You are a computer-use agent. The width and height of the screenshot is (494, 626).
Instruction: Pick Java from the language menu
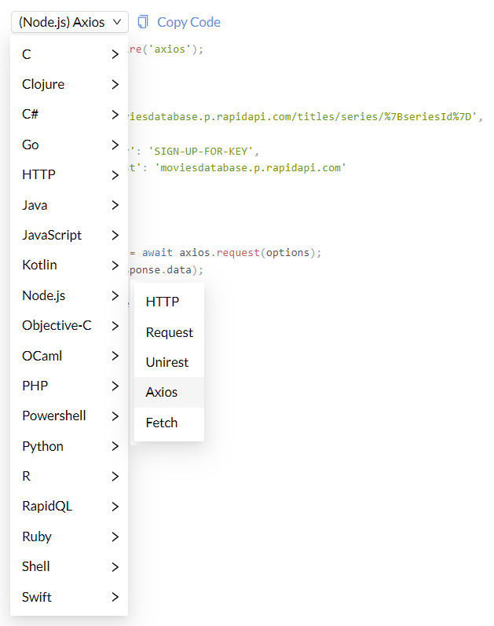click(69, 205)
